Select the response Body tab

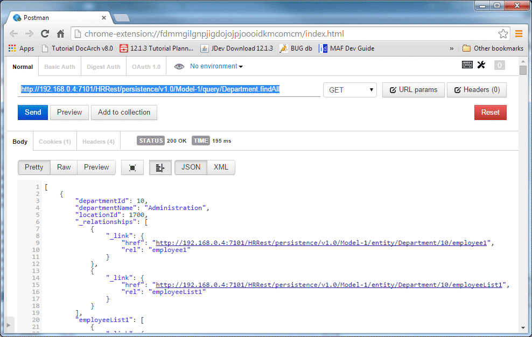coord(20,142)
